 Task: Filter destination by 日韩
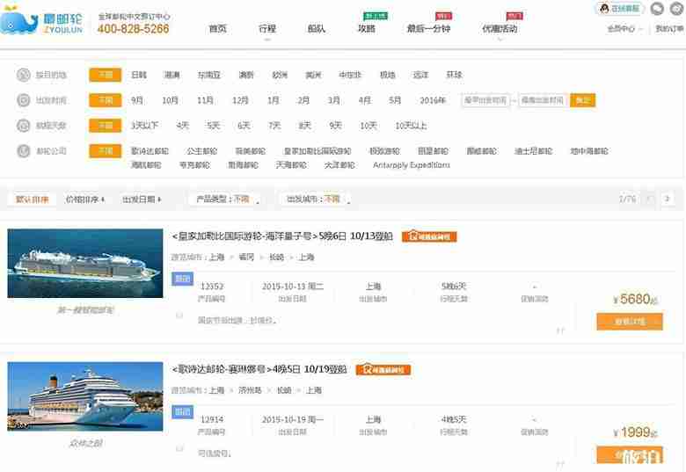pyautogui.click(x=139, y=75)
